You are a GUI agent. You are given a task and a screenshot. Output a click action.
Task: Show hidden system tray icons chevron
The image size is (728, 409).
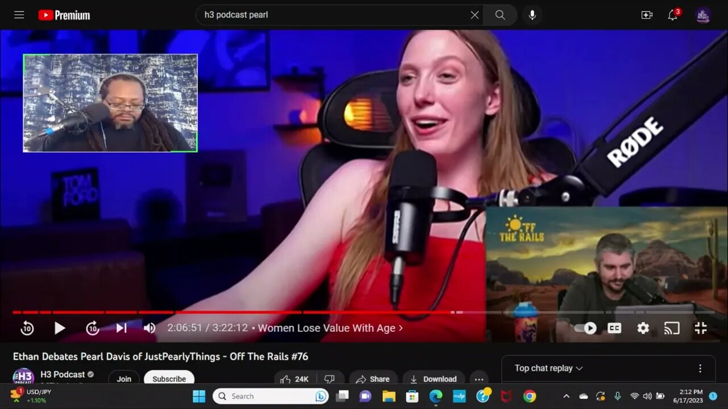pyautogui.click(x=566, y=396)
